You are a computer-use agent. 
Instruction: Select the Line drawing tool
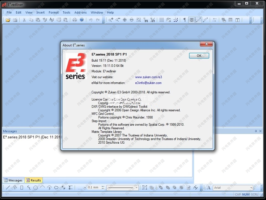[8, 188]
